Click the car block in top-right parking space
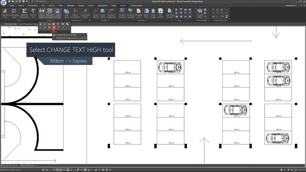306x172 pixels. [x=278, y=67]
